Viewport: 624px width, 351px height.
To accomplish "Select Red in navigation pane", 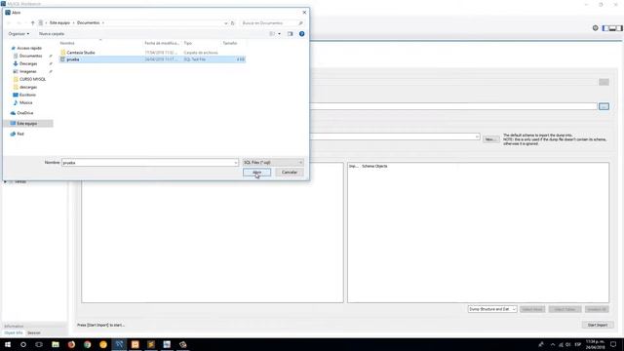I will point(20,134).
